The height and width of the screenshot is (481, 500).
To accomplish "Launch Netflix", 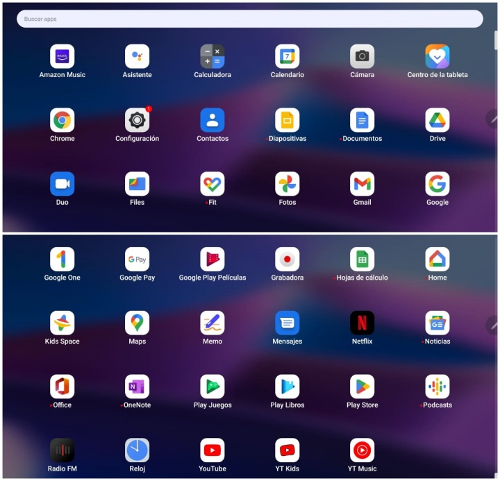I will coord(362,323).
